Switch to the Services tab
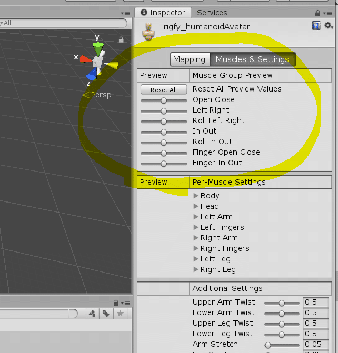The width and height of the screenshot is (338, 353). (212, 13)
